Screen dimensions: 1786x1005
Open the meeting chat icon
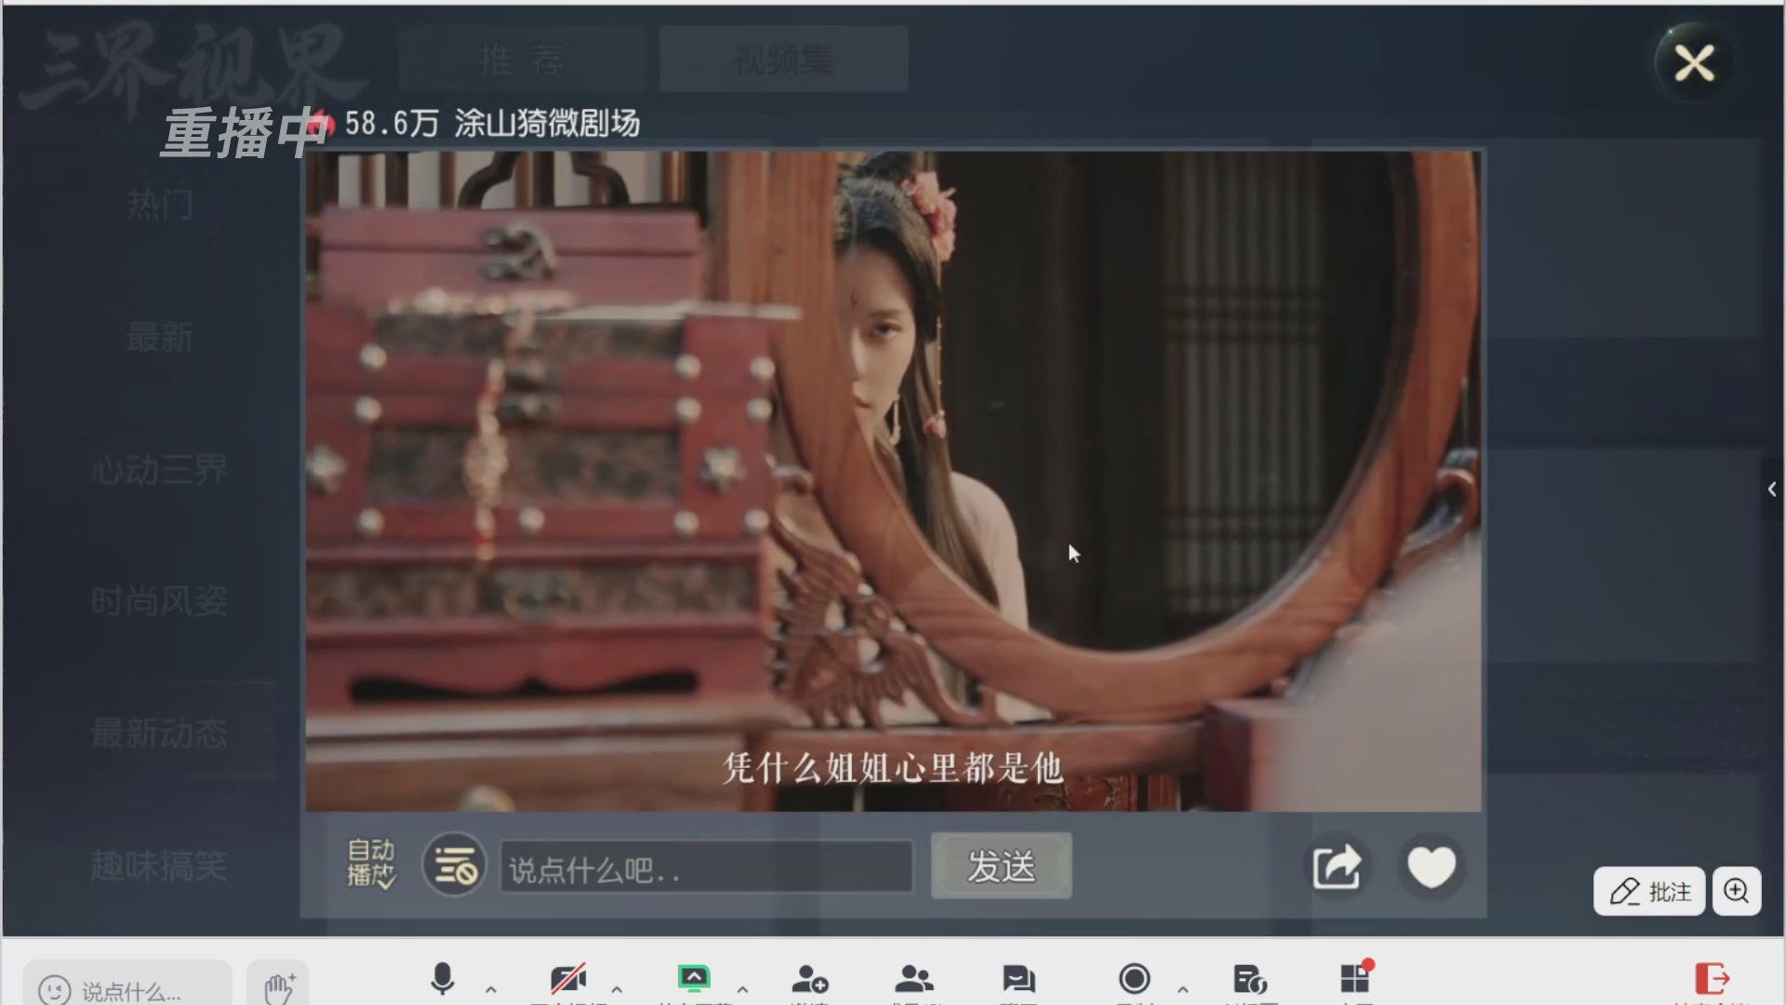[1019, 979]
